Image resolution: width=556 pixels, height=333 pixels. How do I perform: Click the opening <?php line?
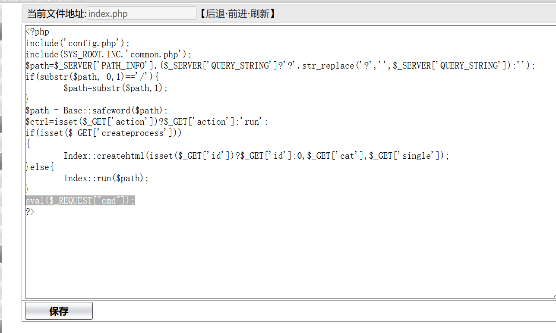coord(38,32)
